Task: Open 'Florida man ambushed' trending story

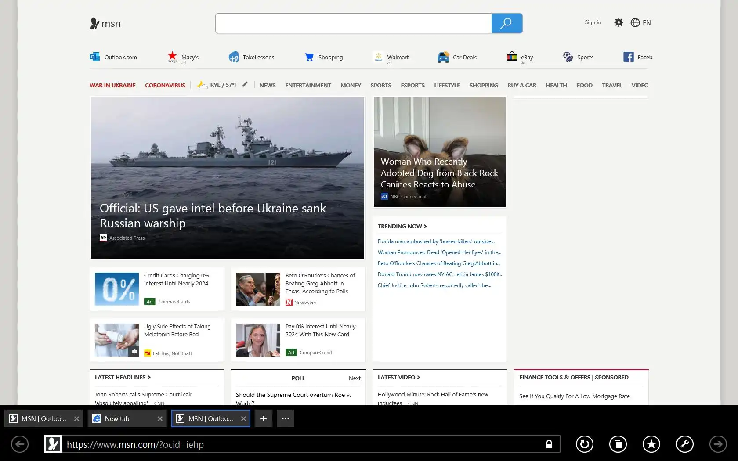Action: (x=436, y=241)
